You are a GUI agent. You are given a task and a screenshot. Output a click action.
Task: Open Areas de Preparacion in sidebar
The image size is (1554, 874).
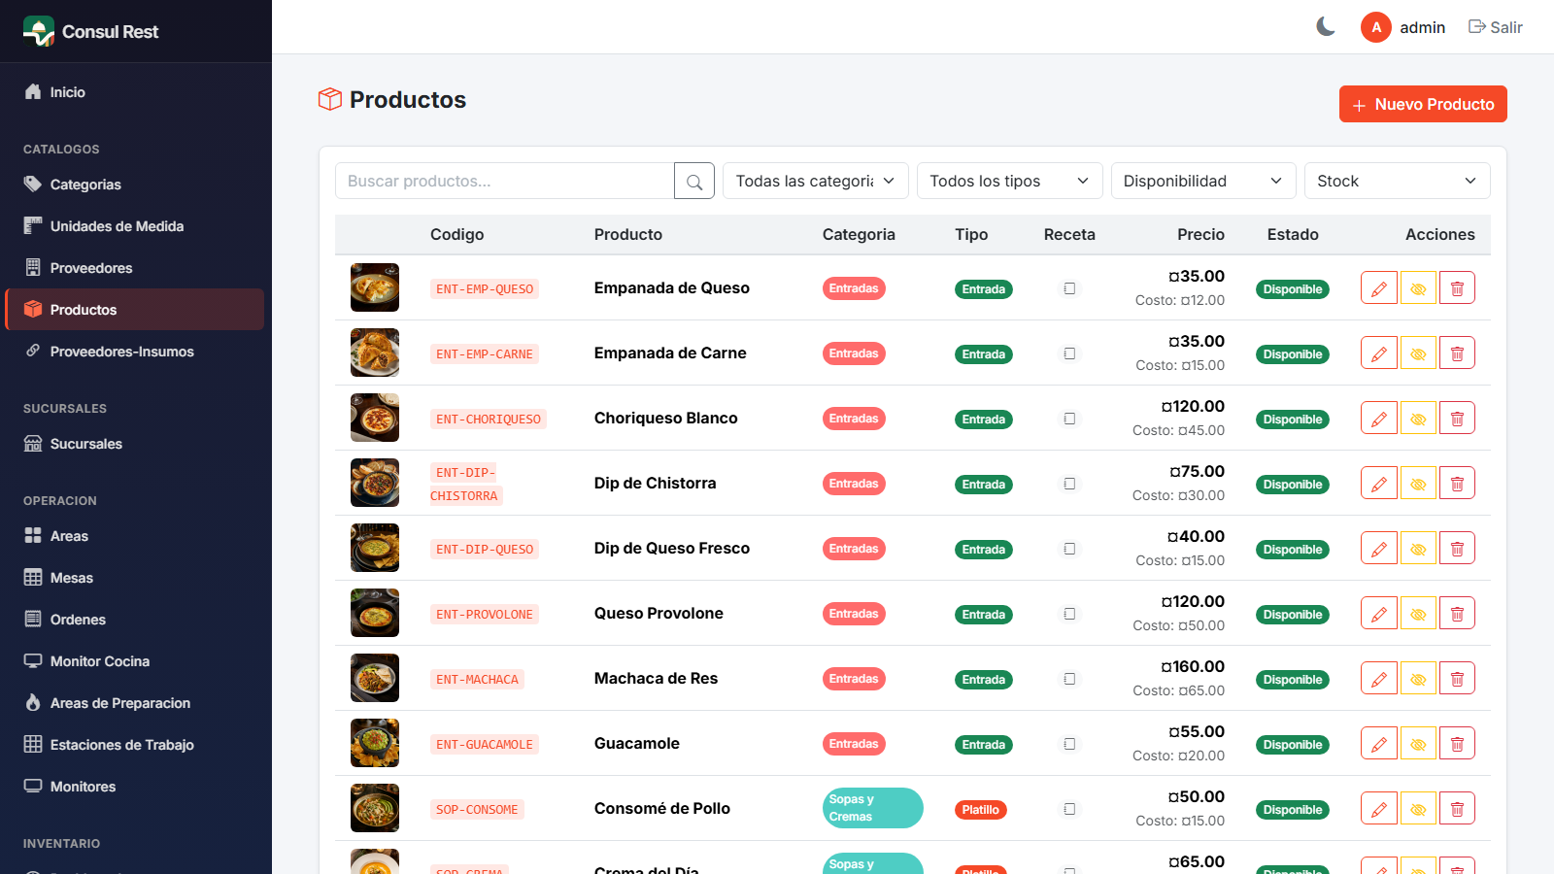[136, 703]
